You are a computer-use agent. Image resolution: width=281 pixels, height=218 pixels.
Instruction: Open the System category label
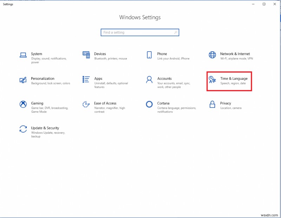tap(37, 54)
